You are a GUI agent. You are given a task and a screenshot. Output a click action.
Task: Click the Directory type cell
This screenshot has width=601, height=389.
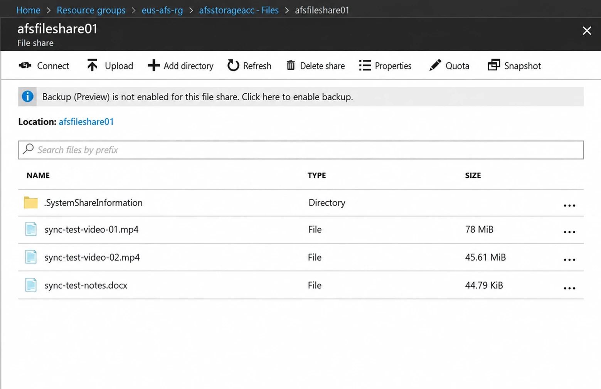(x=327, y=203)
